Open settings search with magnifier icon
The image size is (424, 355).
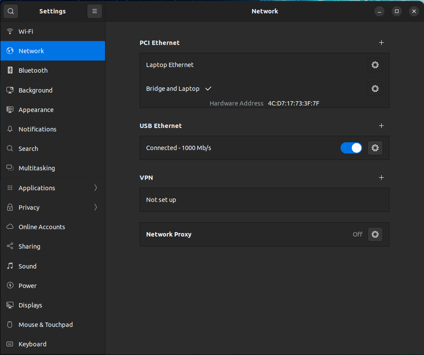pos(11,11)
